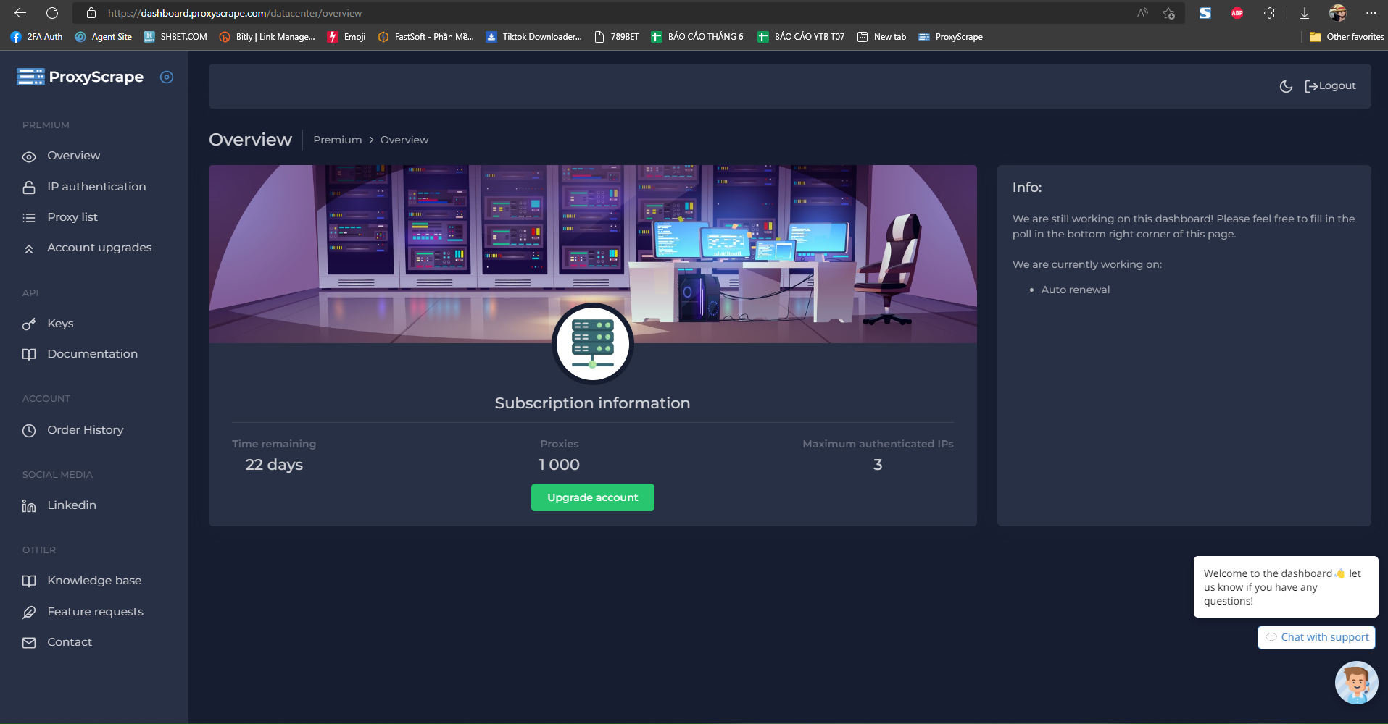Click Premium in the breadcrumb

[x=338, y=140]
